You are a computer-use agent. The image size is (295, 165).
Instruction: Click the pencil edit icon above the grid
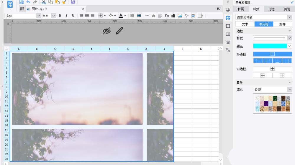(119, 31)
